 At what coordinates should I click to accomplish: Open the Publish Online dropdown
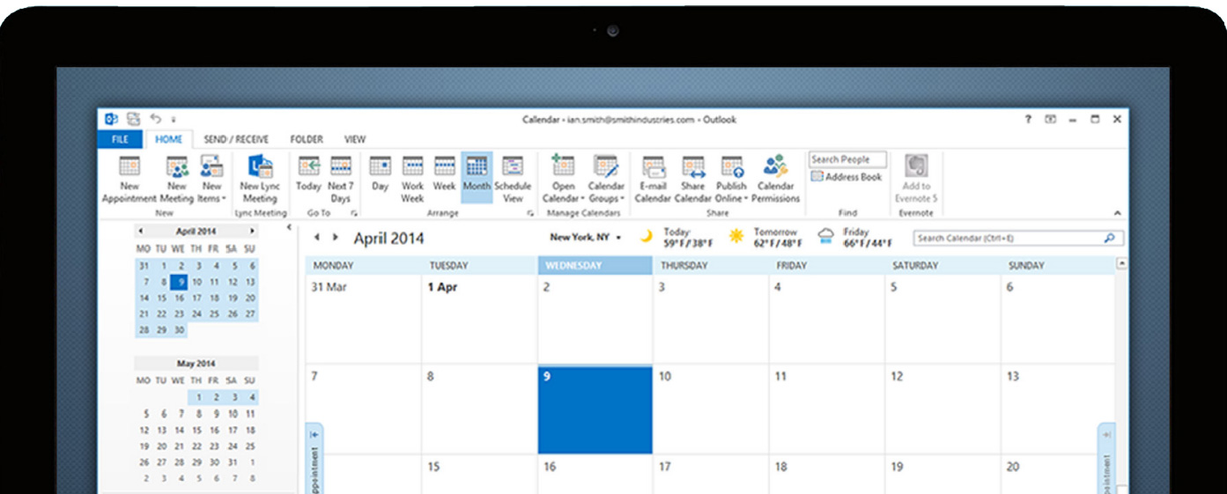731,180
